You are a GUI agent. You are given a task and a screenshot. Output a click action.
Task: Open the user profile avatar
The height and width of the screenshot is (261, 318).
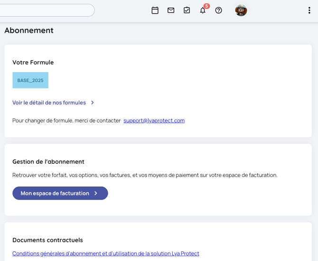click(241, 10)
